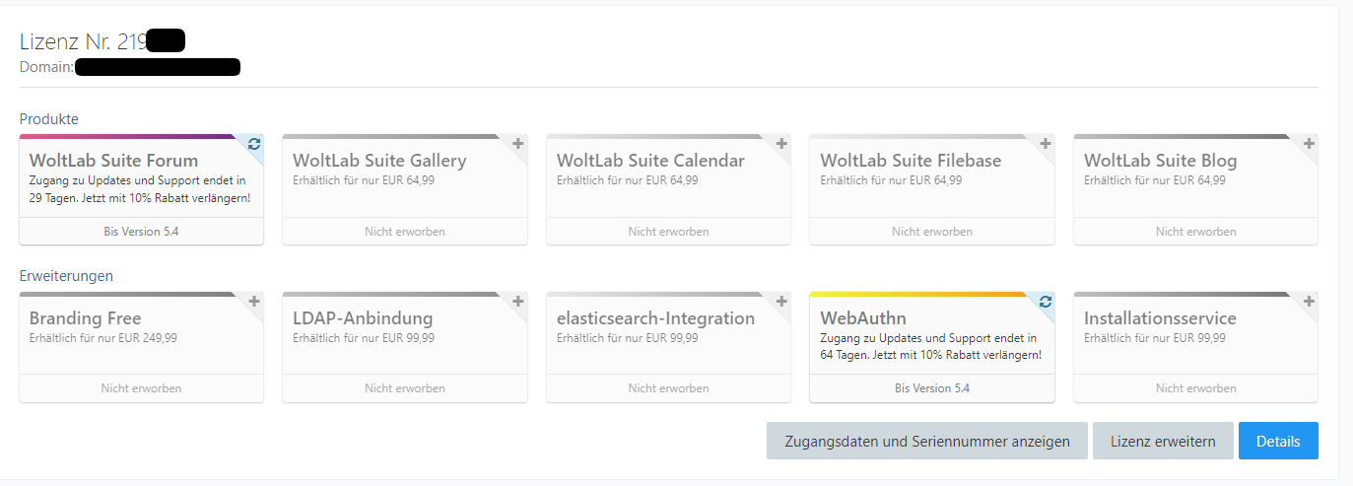Image resolution: width=1353 pixels, height=486 pixels.
Task: Click plus icon on WoltLab Suite Filebase
Action: click(1046, 144)
